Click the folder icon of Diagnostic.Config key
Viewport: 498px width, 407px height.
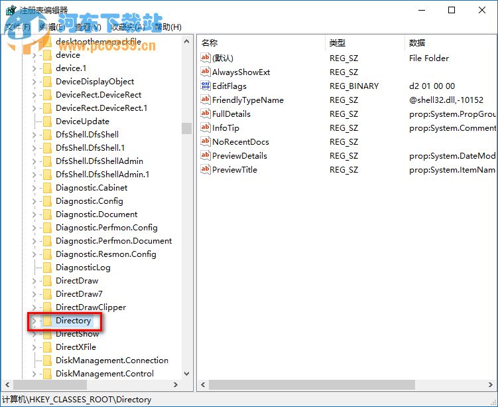[x=47, y=201]
